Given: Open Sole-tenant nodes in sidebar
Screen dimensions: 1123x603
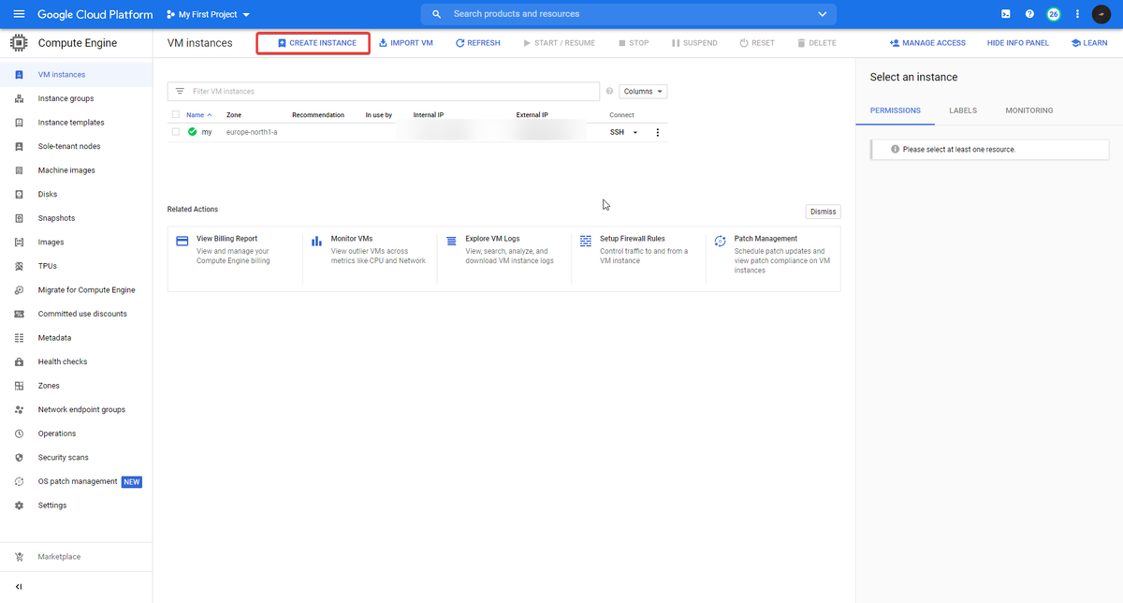Looking at the screenshot, I should [x=76, y=146].
